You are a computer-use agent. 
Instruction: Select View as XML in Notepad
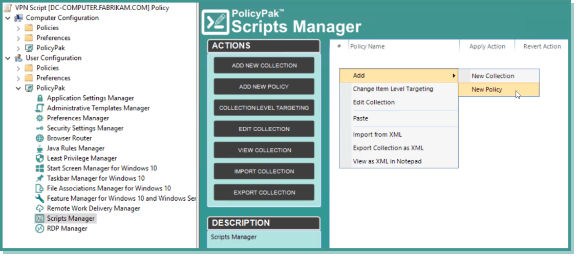[x=398, y=161]
